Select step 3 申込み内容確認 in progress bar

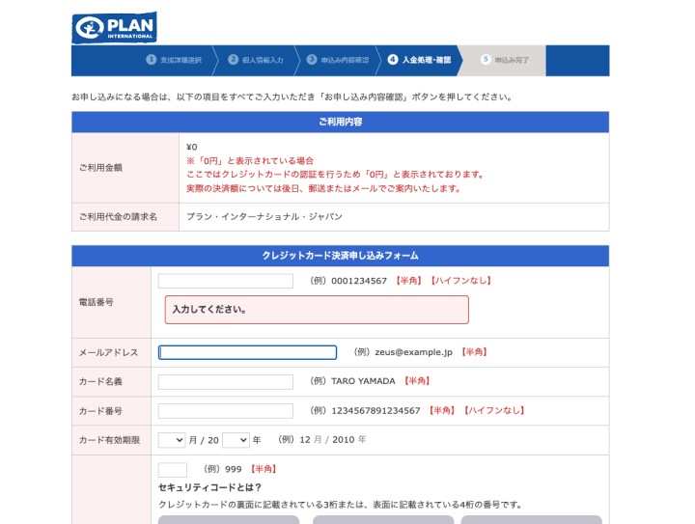point(338,60)
